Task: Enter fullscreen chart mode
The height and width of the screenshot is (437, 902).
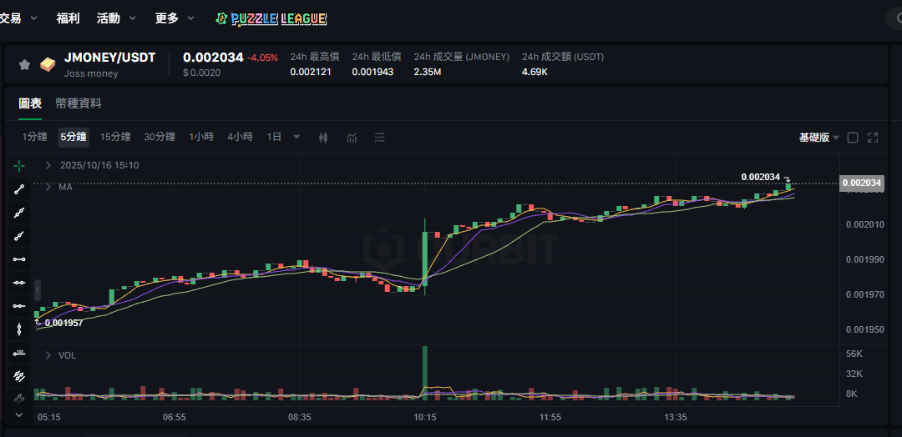Action: click(x=873, y=138)
